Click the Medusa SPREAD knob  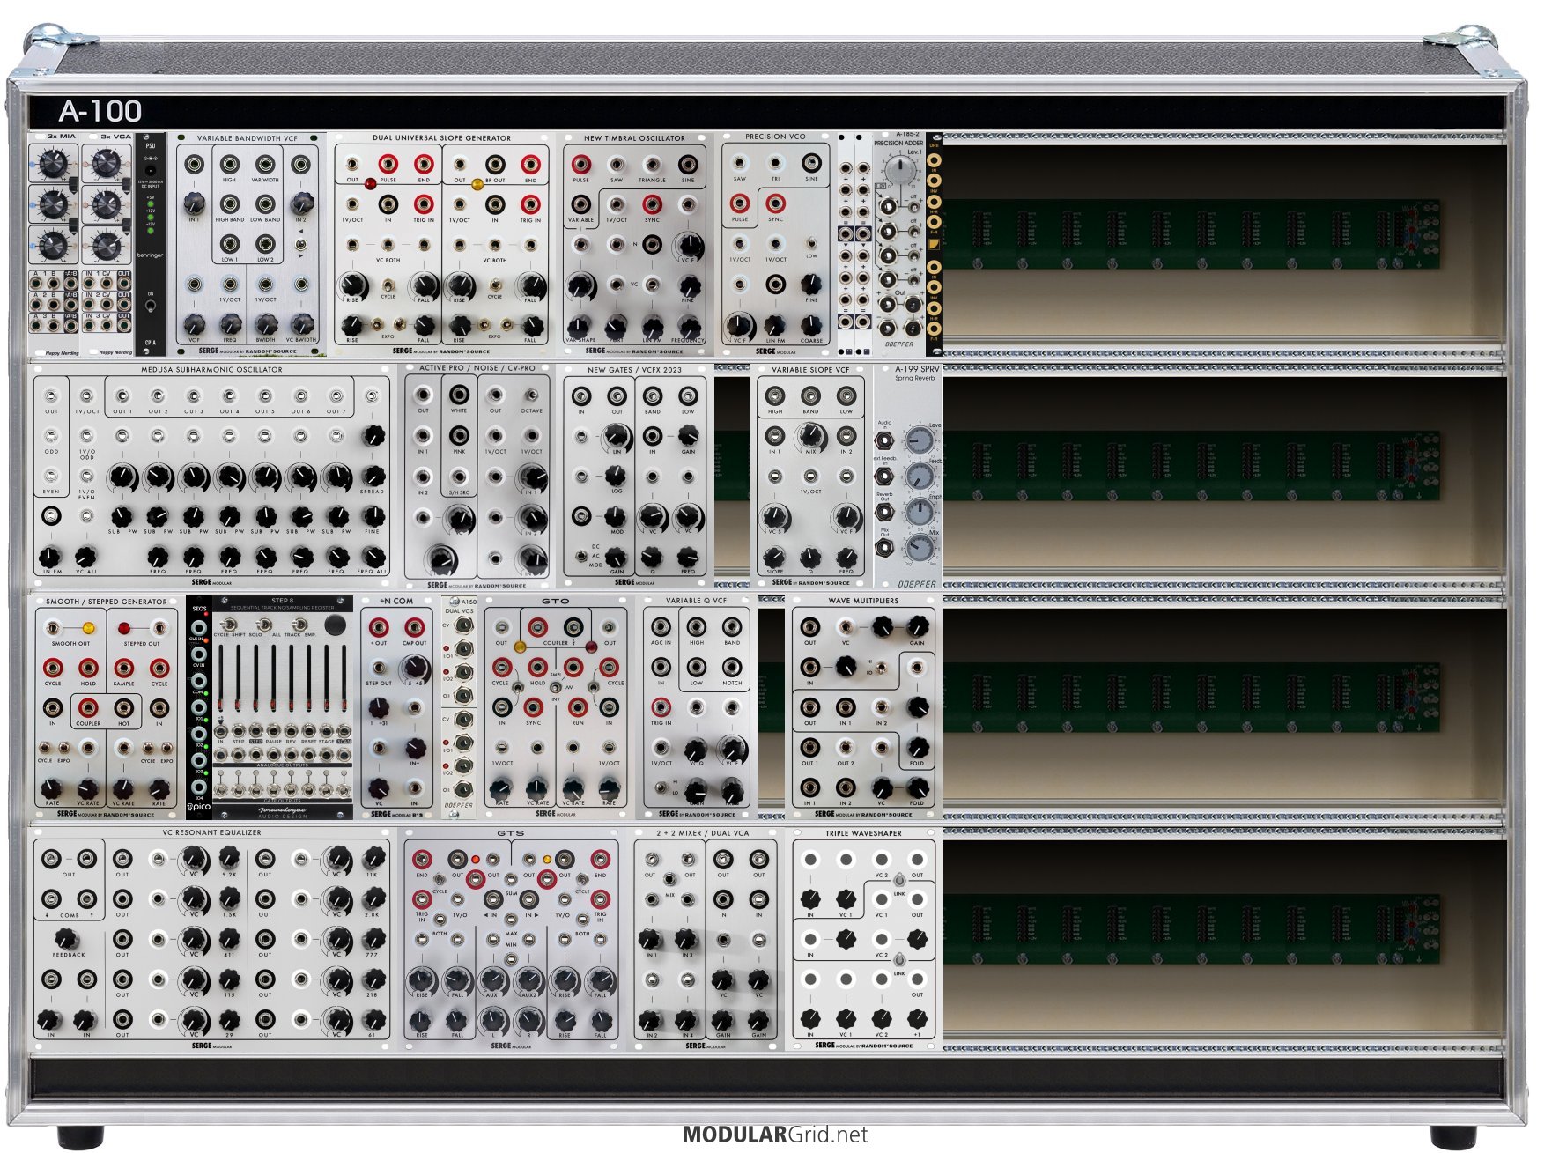point(373,476)
